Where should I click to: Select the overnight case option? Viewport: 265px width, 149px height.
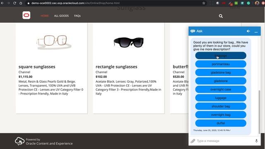[x=221, y=89]
